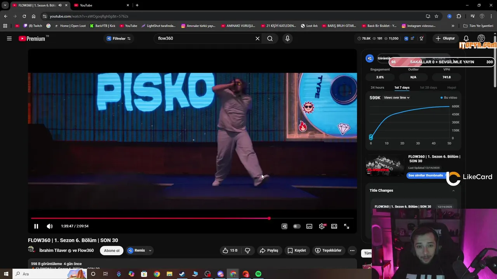
Task: Click the Teşekkürler thanks button
Action: (x=328, y=250)
